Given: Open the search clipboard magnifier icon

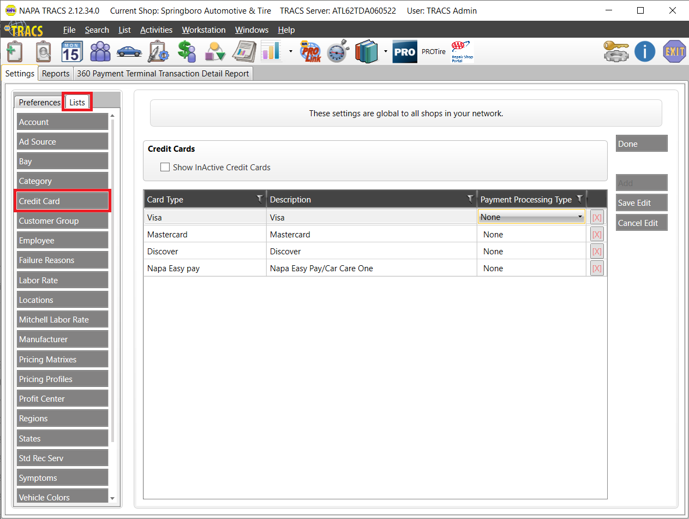Looking at the screenshot, I should pos(43,52).
